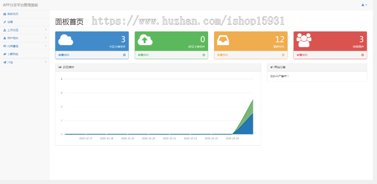377x184 pixels.
Task: Click the leaf icon in sidebar
Action: [5, 54]
